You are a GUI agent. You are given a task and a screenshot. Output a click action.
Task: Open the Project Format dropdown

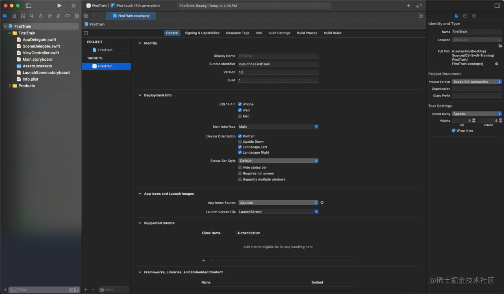(477, 82)
